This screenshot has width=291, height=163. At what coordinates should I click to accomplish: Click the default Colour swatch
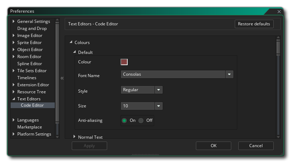tap(124, 62)
